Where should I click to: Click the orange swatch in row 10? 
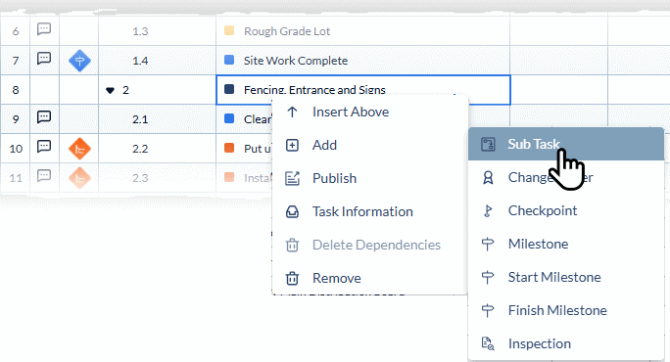[229, 148]
